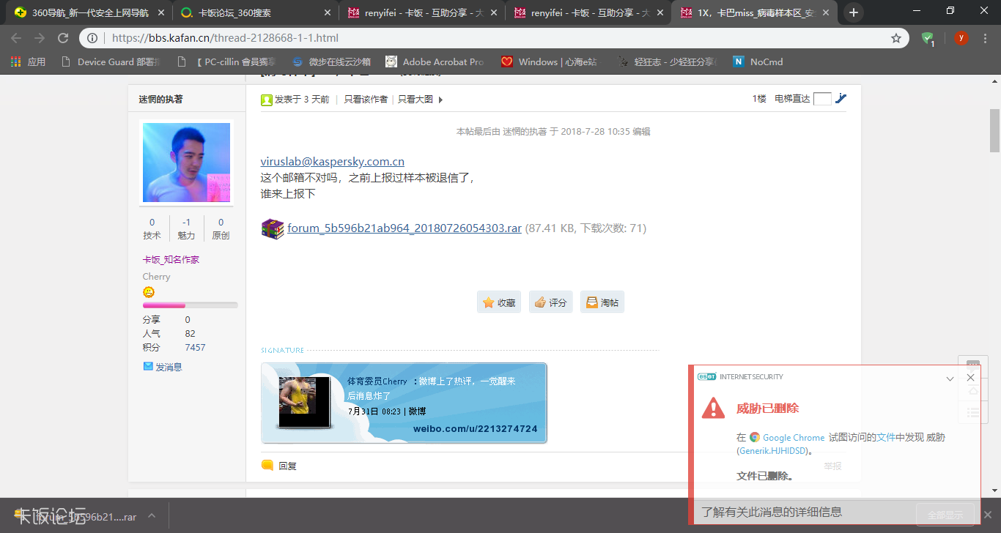Download forum_5b596b21ab964 rar attachment link

(404, 228)
